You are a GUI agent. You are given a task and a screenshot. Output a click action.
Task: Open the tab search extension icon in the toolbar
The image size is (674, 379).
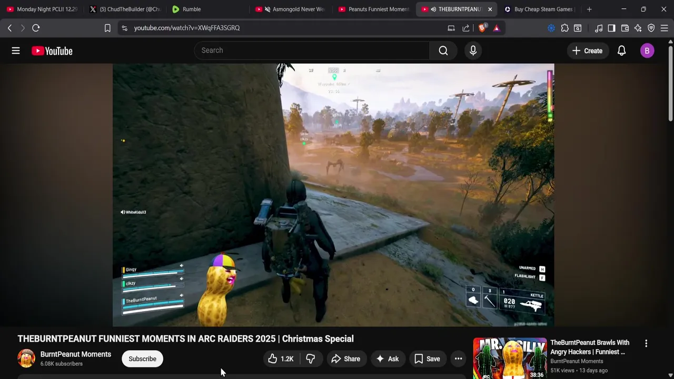578,28
